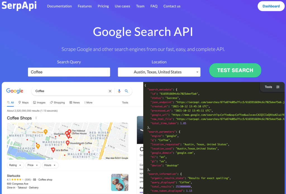
Task: Click the raw_html_file URL value
Action: pyautogui.click(x=230, y=119)
